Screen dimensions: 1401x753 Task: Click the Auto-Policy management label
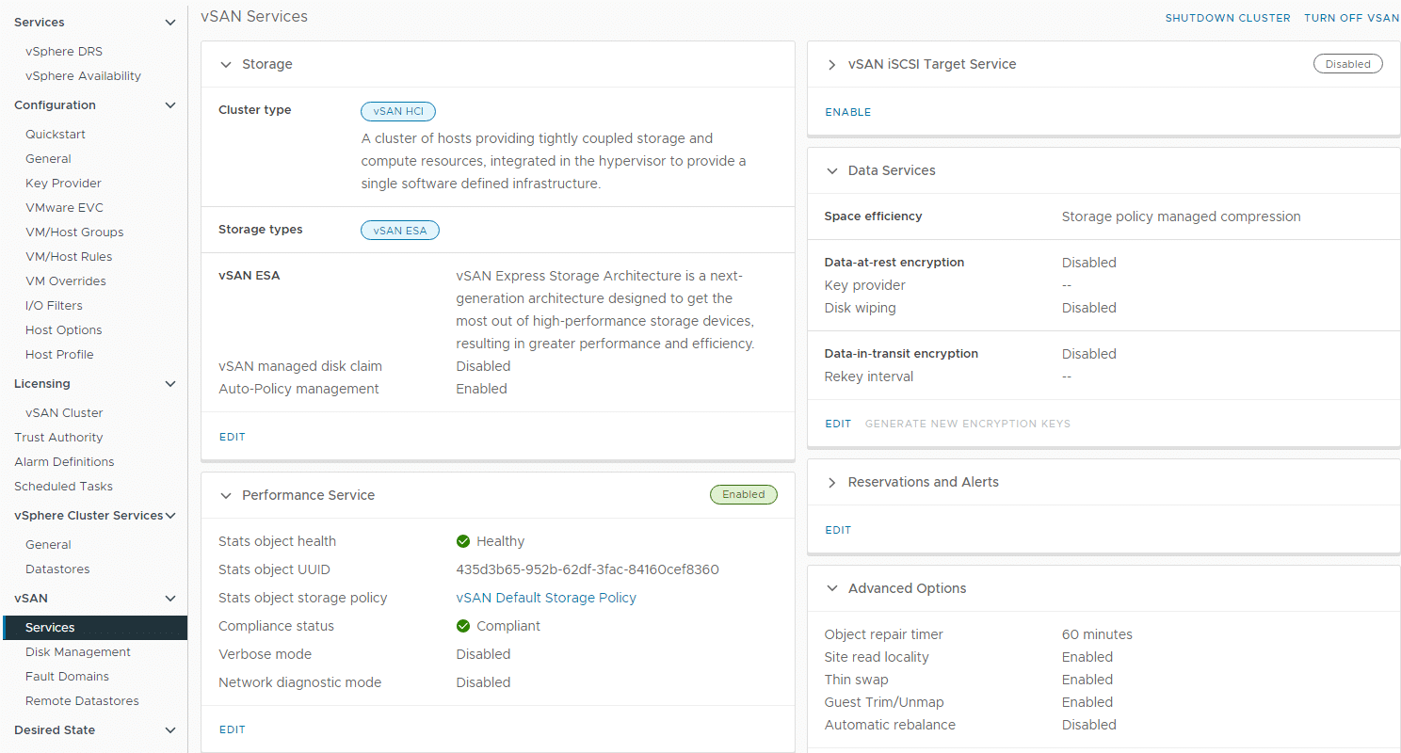[298, 389]
